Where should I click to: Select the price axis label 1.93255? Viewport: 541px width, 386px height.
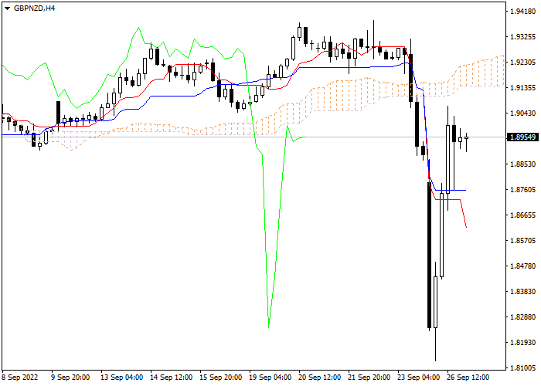click(522, 37)
